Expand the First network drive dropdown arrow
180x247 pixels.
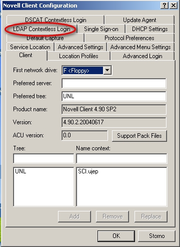[107, 70]
